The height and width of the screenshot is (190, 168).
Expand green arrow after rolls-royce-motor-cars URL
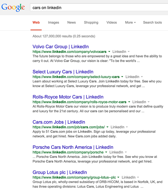(x=129, y=102)
